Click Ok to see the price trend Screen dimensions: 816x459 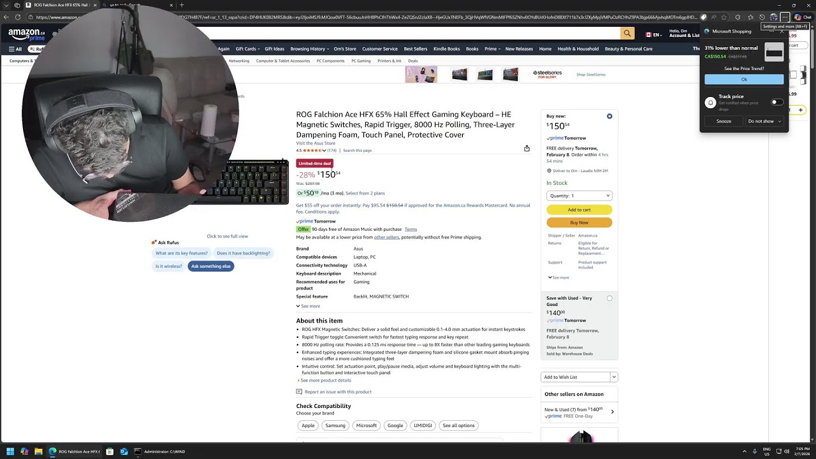(x=744, y=80)
